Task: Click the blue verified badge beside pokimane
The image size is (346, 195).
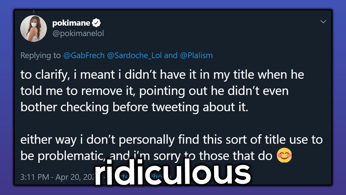Action: click(96, 23)
